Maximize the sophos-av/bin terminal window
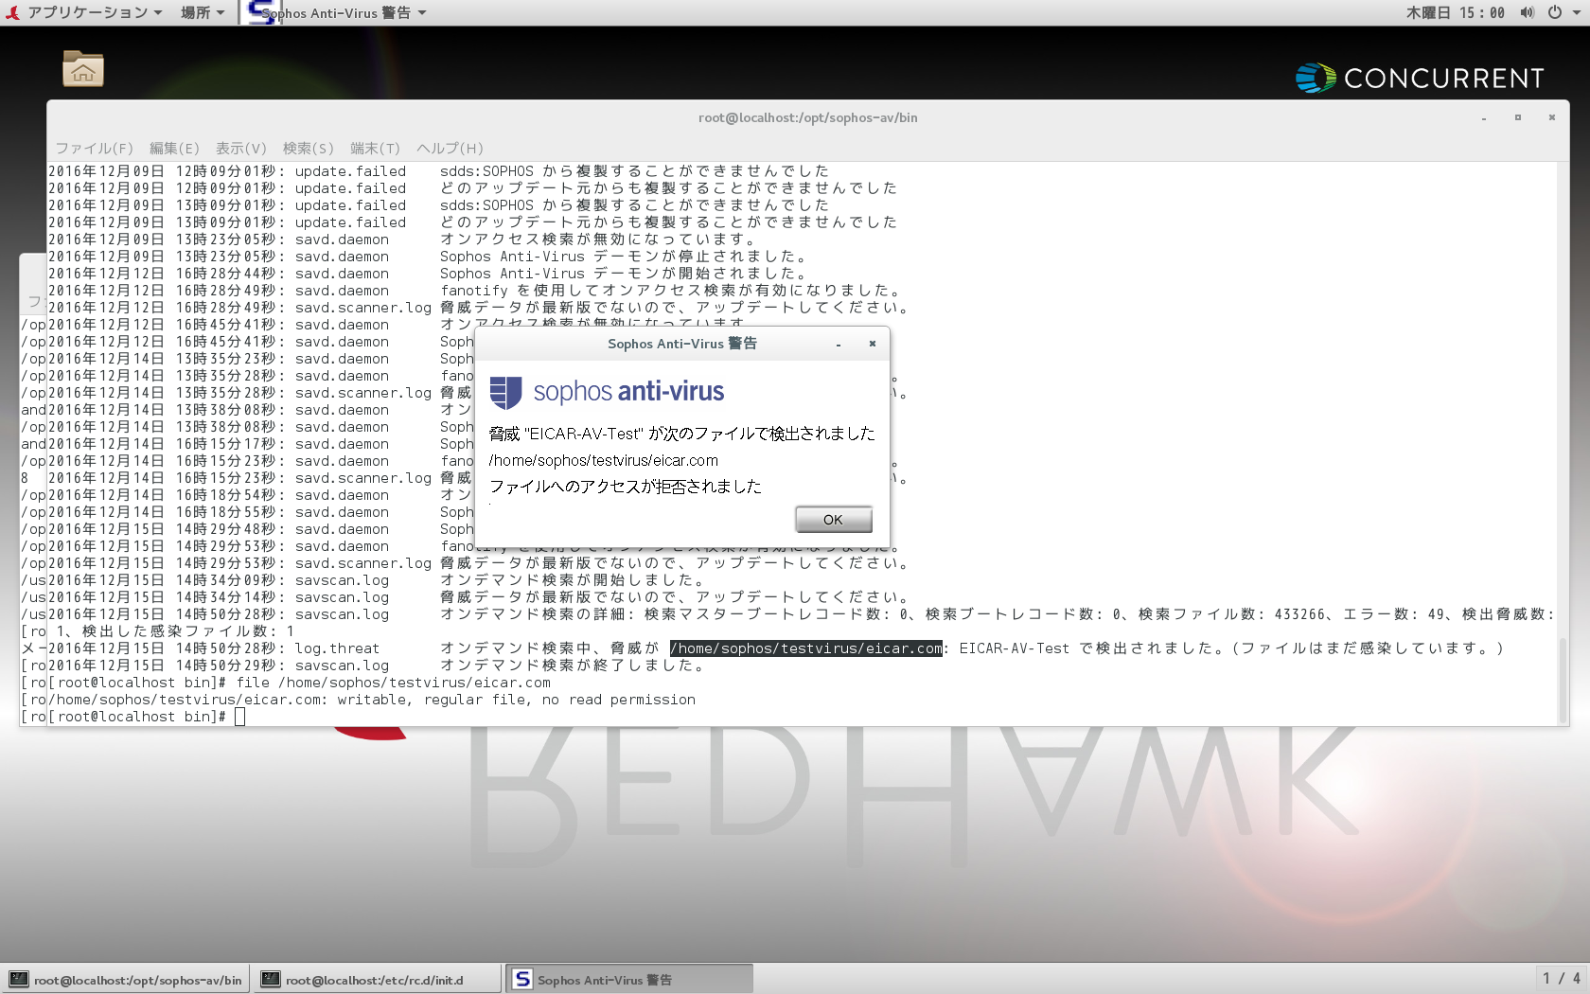1590x994 pixels. pos(1518,117)
